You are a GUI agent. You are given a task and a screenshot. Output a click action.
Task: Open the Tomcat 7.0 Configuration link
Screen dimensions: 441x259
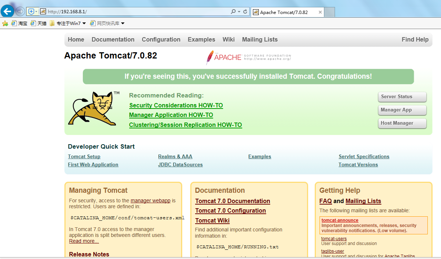coord(231,211)
